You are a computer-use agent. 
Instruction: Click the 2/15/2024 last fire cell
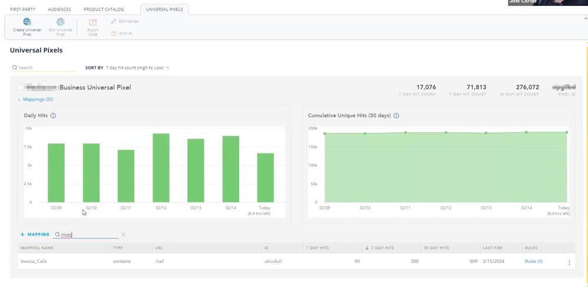[494, 262]
